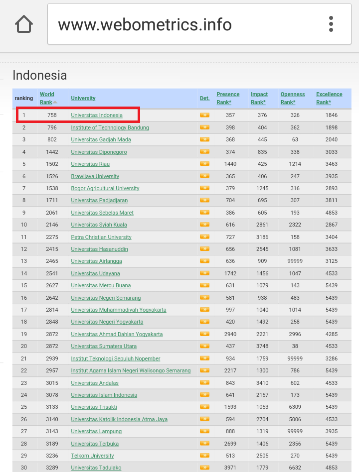The width and height of the screenshot is (359, 472).
Task: Sort by Openness Rank header
Action: tap(293, 98)
